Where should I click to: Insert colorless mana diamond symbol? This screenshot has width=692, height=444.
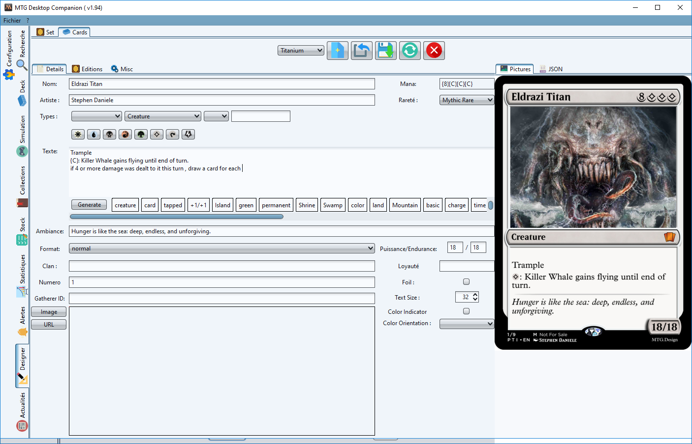tap(157, 134)
